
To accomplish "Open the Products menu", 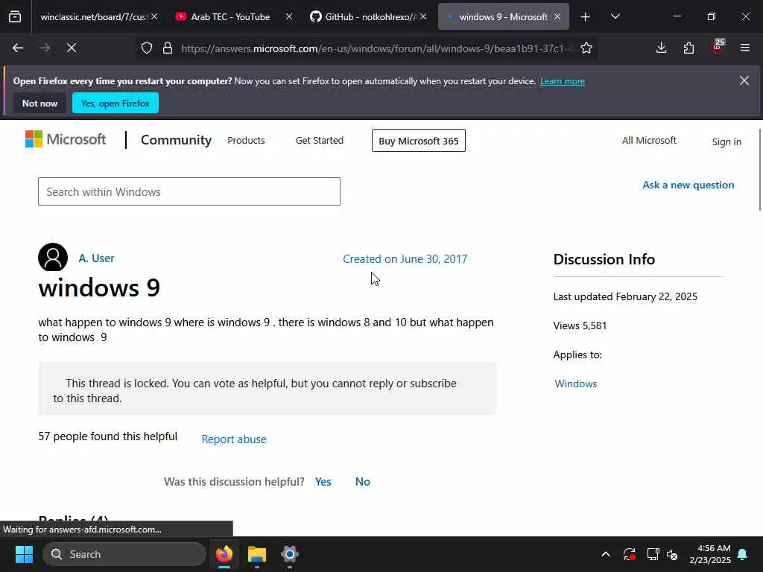I will [246, 141].
